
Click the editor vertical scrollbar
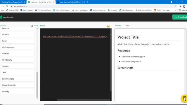110,60
